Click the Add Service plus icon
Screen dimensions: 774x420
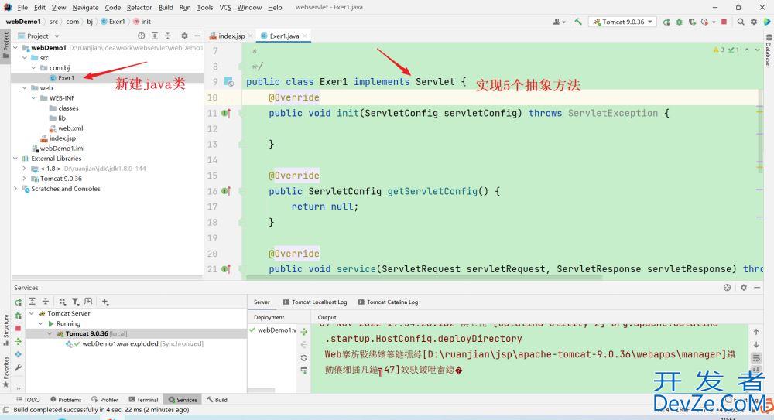[x=105, y=302]
